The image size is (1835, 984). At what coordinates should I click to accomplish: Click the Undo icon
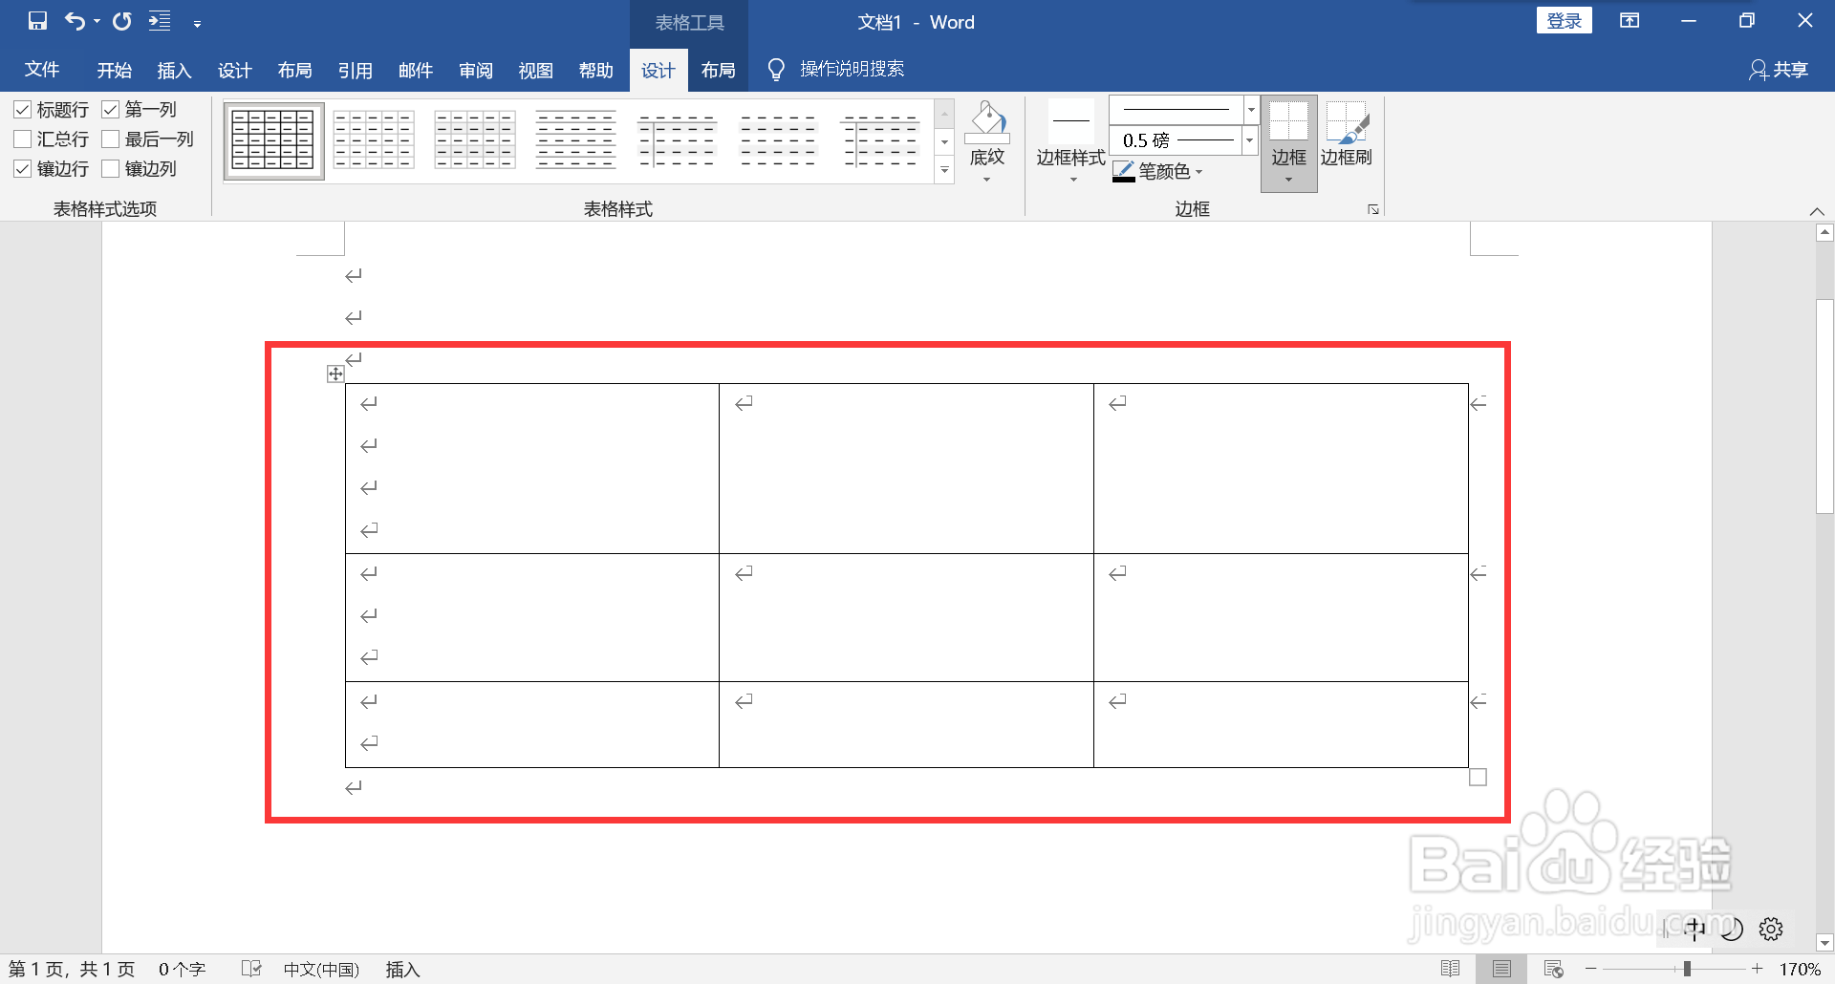coord(75,20)
